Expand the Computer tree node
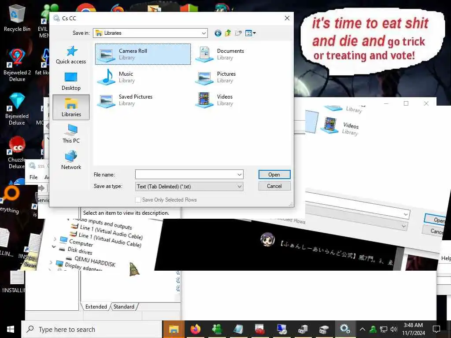The width and height of the screenshot is (451, 338). coord(55,239)
